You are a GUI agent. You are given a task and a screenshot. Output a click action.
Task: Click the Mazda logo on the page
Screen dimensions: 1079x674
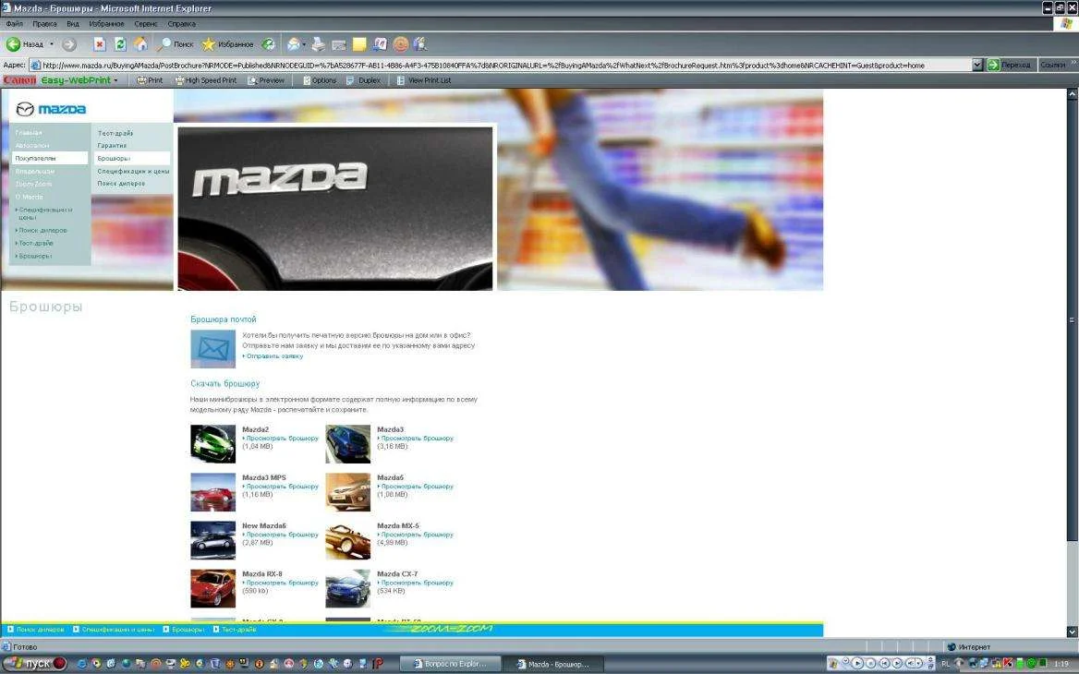tap(51, 109)
